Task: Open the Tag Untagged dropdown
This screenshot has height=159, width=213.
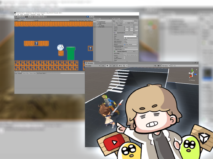Action: [122, 23]
